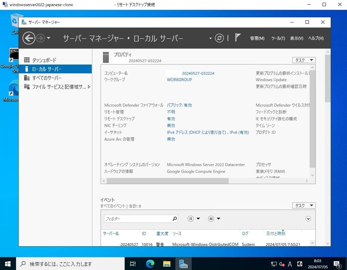
Task: Open File Explorer from the taskbar
Action: click(x=167, y=264)
